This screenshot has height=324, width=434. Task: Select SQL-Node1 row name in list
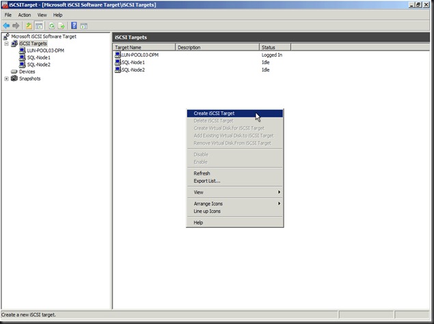tap(133, 62)
